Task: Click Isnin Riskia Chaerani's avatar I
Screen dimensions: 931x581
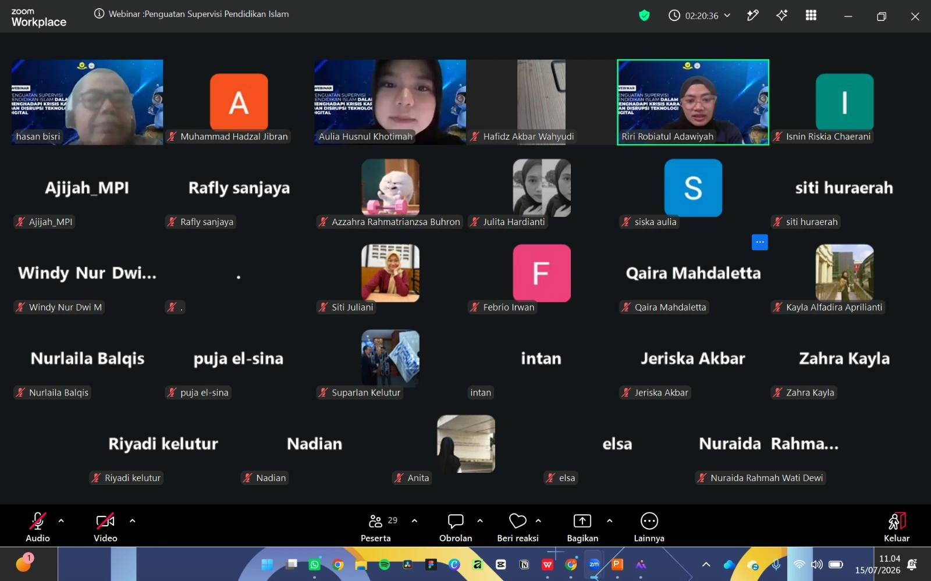Action: (x=844, y=102)
